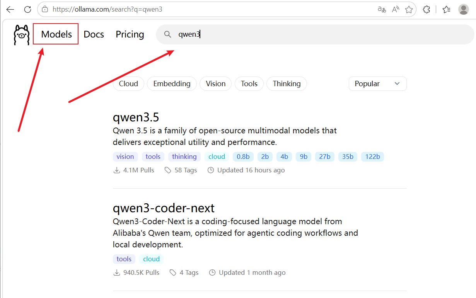Click the thinking tag under qwen3.5
Image resolution: width=476 pixels, height=298 pixels.
(184, 157)
